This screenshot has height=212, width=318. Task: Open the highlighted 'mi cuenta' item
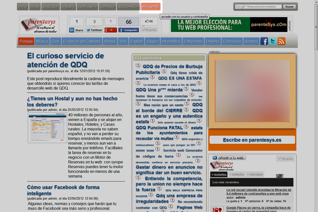[151, 7]
